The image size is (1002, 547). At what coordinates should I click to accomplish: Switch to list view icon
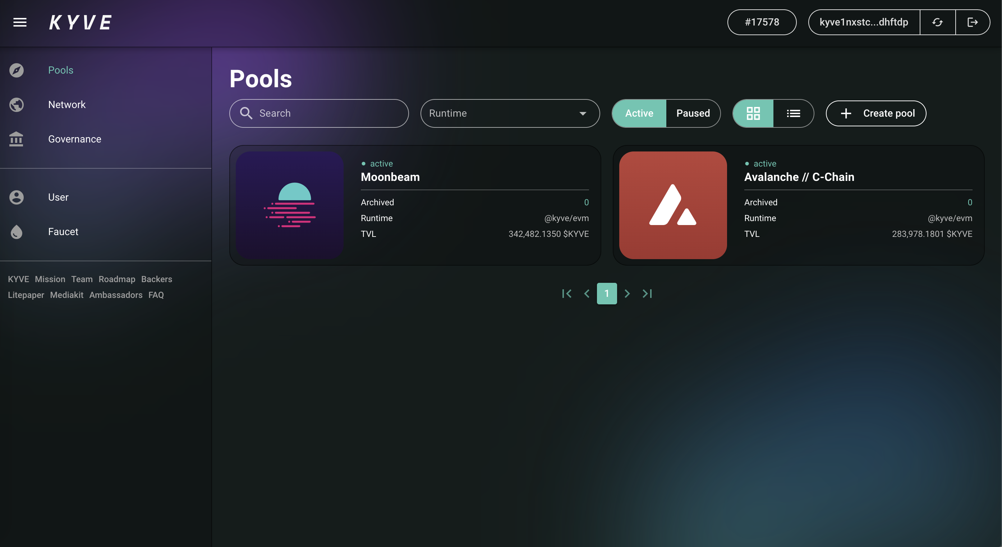tap(793, 113)
